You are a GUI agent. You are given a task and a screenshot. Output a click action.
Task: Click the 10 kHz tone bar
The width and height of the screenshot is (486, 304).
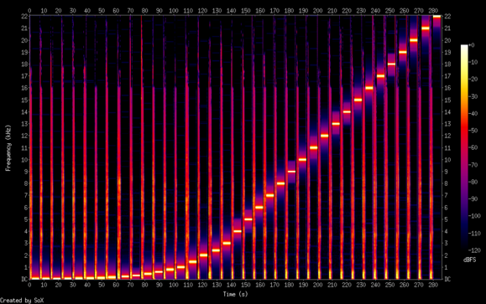pyautogui.click(x=302, y=160)
